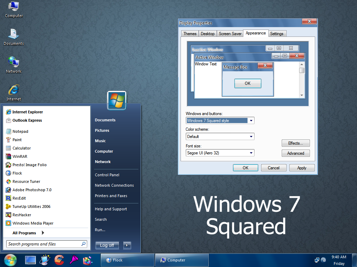357x267 pixels.
Task: Switch to the Screen Saver tab
Action: click(230, 33)
